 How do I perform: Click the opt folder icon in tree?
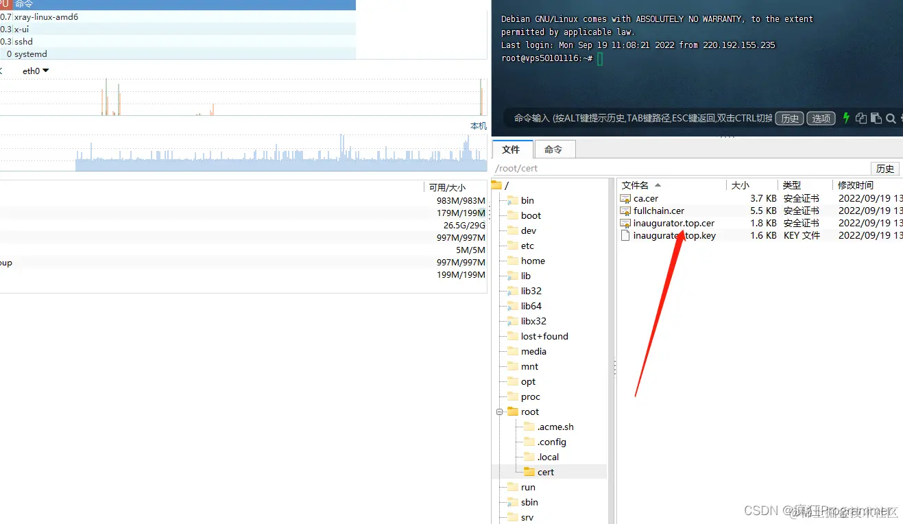click(x=512, y=381)
